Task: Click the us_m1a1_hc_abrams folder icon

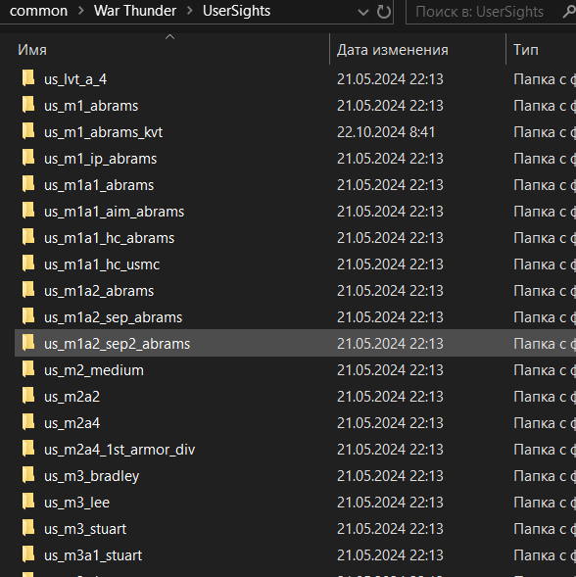Action: coord(28,237)
